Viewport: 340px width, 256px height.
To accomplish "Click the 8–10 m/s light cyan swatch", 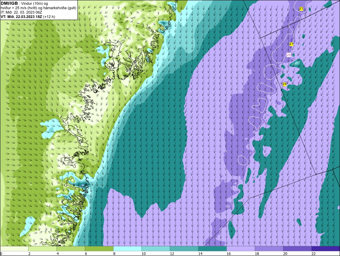I will tap(128, 249).
